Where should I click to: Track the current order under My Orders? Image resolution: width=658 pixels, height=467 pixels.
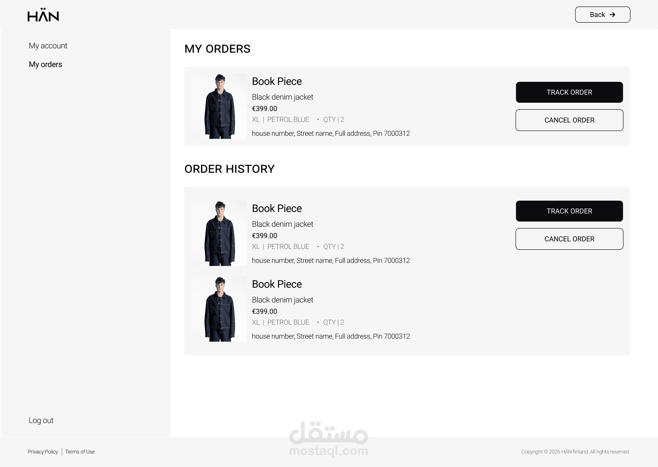569,92
